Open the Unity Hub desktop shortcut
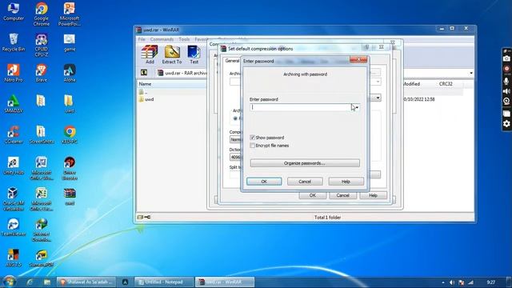The image size is (512, 288). pyautogui.click(x=14, y=166)
